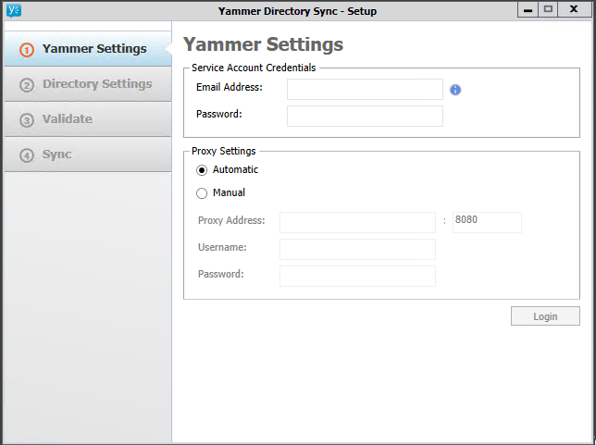Click the Yammer logo in title bar

click(x=13, y=10)
